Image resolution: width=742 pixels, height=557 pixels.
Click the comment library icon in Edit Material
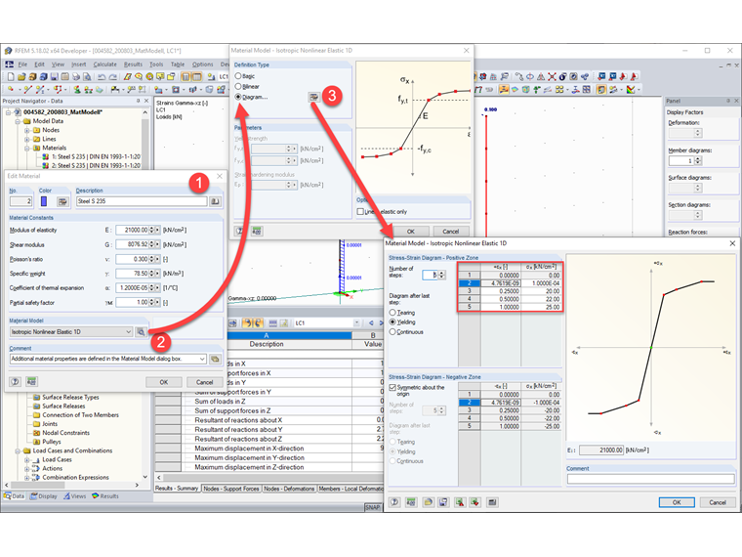[x=216, y=359]
